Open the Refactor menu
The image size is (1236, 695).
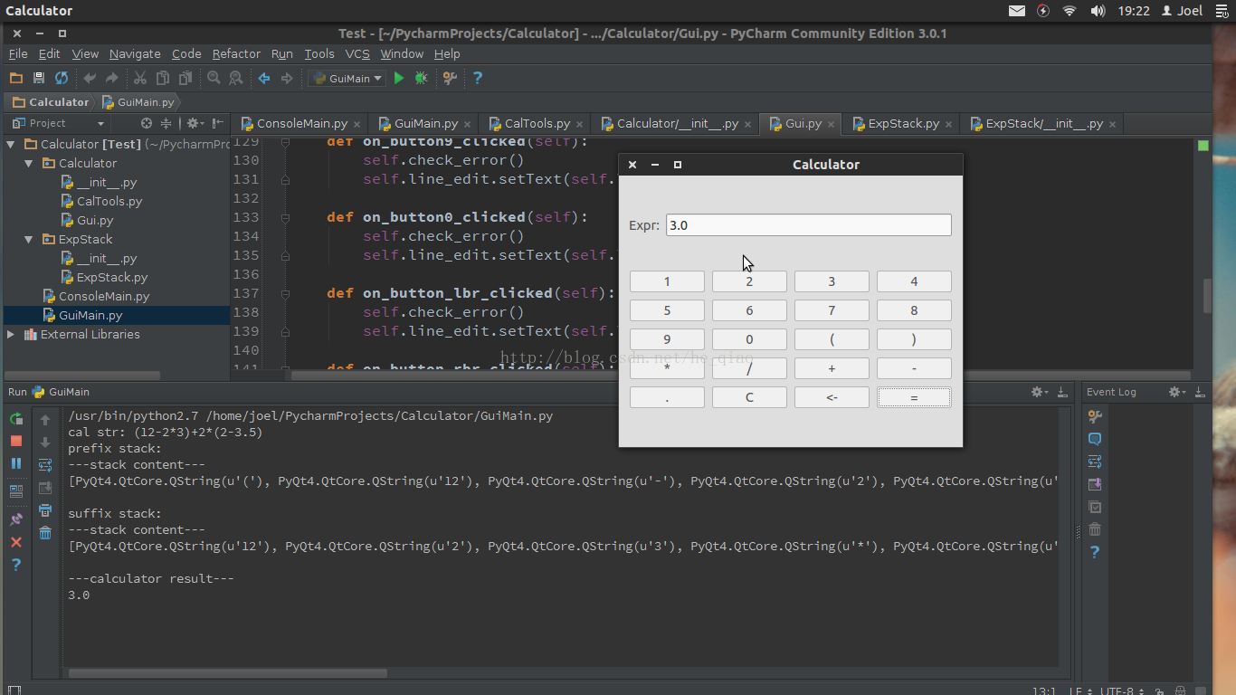click(236, 54)
